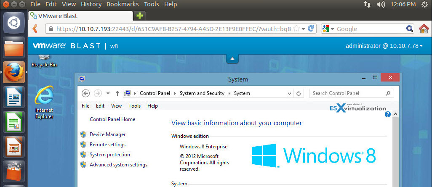Image resolution: width=432 pixels, height=187 pixels.
Task: Click up-one-level arrow in System window
Action: pos(117,93)
